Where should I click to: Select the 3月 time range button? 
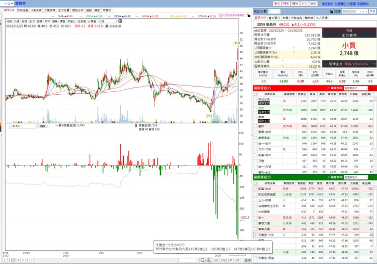click(216, 260)
